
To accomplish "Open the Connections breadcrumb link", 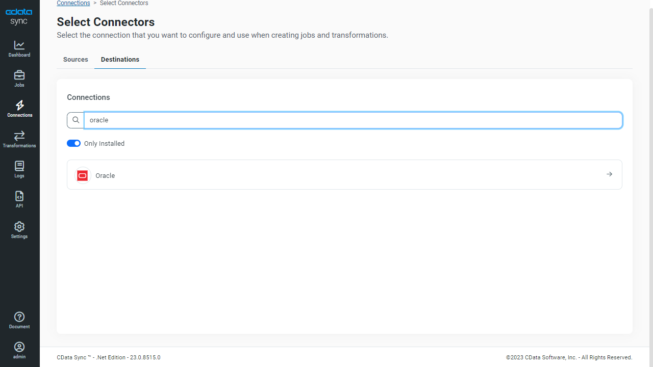I will (x=73, y=3).
